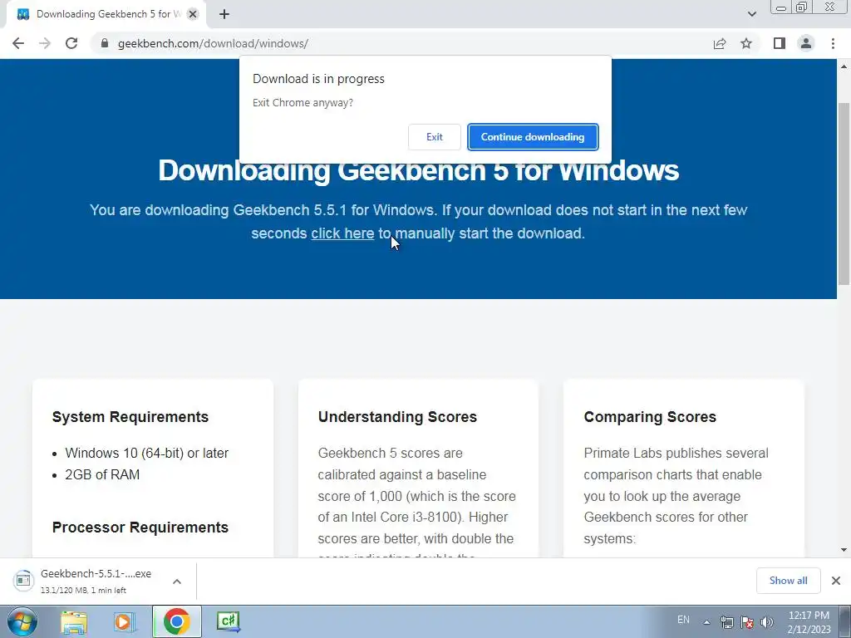Open the Chrome three-dot menu
The image size is (851, 638).
833,43
